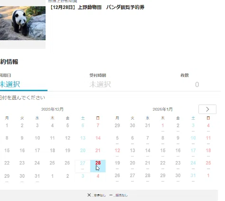This screenshot has width=225, height=201.
Task: Click January 8 in the 2026年1月 calendar
Action: pyautogui.click(x=163, y=139)
